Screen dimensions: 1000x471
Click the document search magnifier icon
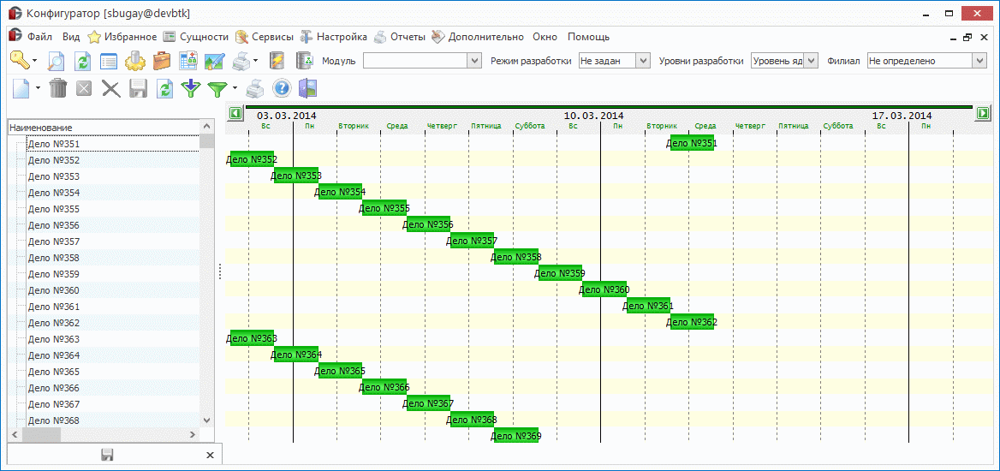click(57, 61)
